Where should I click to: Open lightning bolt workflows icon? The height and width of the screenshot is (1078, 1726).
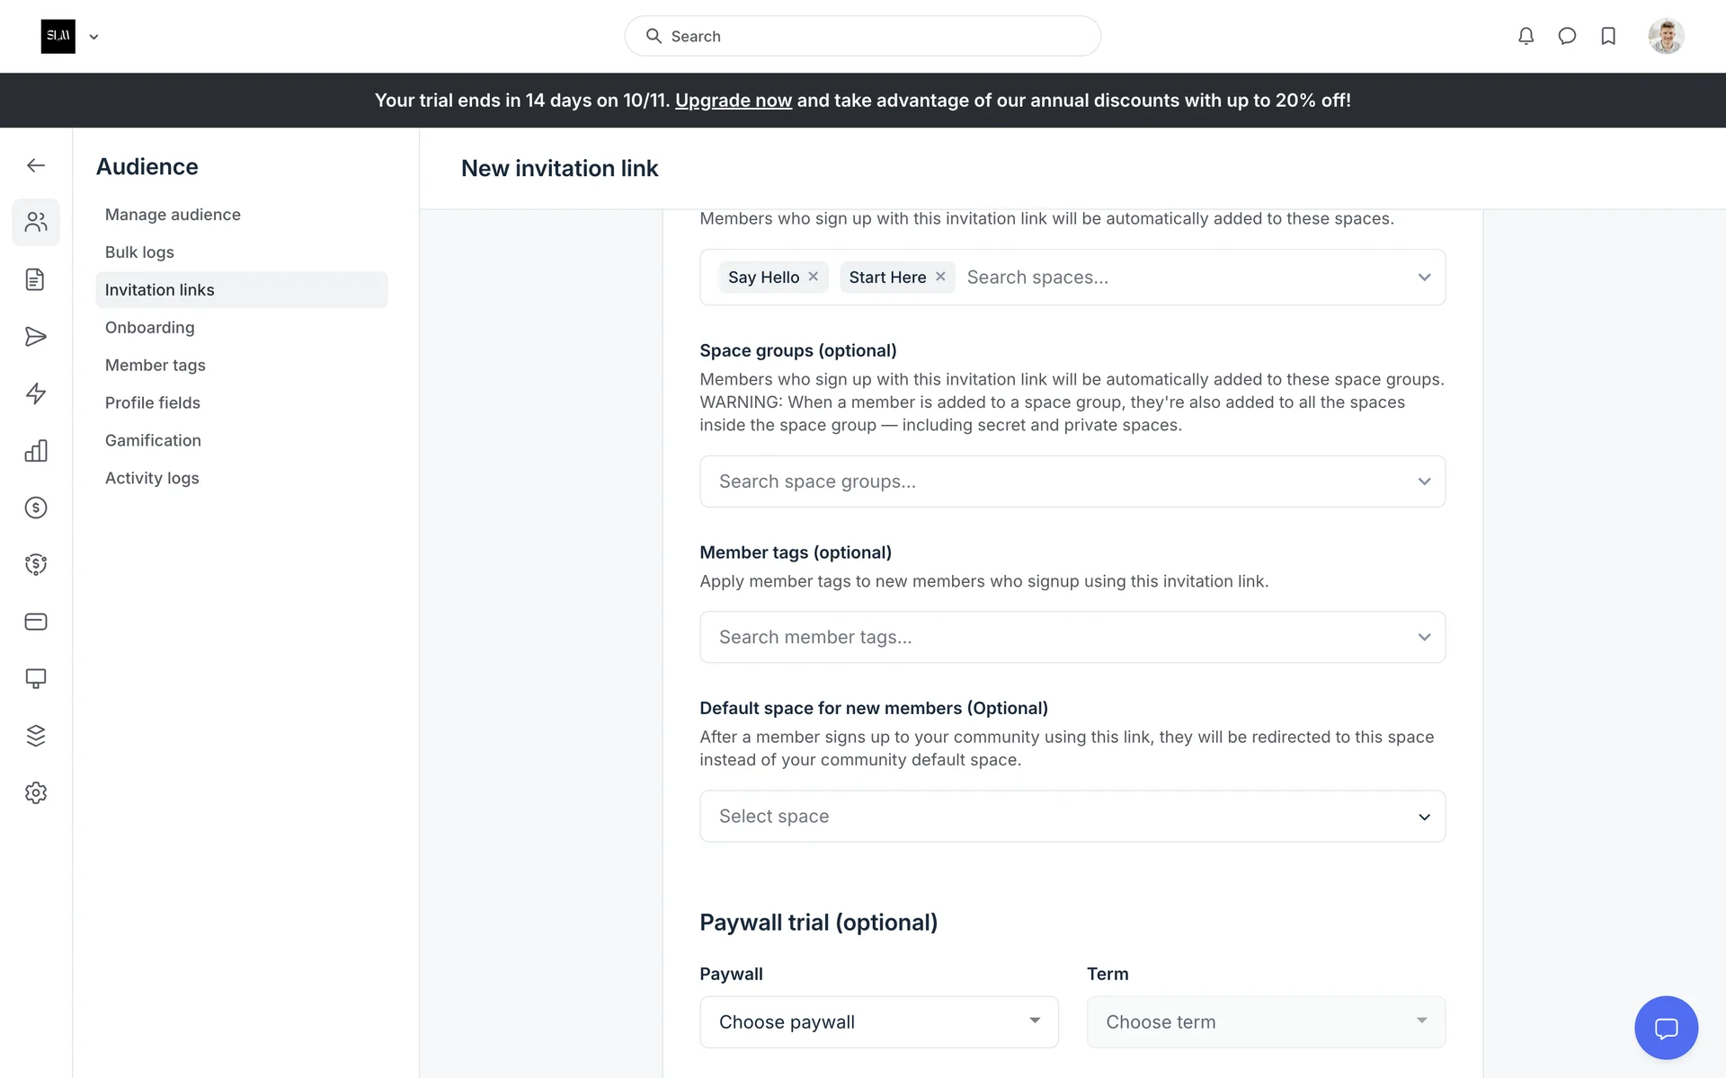[x=36, y=393]
